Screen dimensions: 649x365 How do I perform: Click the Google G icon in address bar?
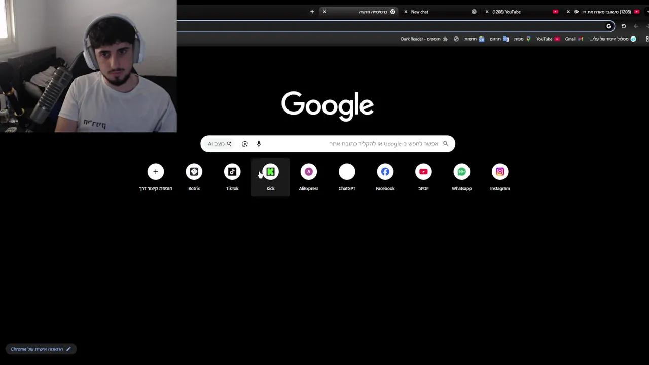pos(609,26)
